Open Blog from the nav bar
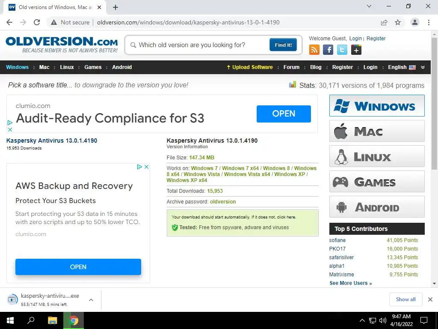 pyautogui.click(x=316, y=67)
